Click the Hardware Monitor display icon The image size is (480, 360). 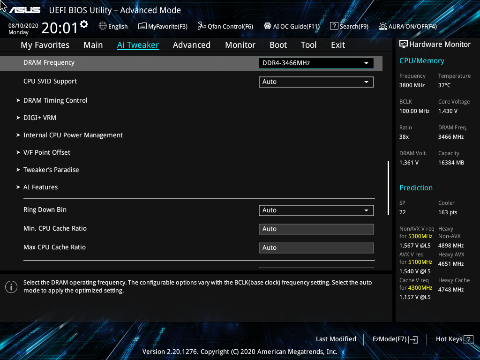[x=404, y=45]
